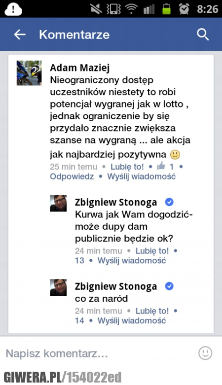Like Adam Maziej's comment via Lubię to!

(127, 167)
